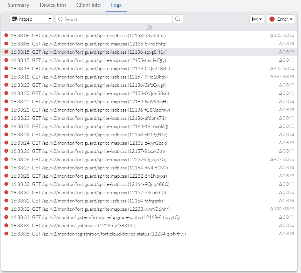Click the Δ 203 KiB memory value
Image resolution: width=301 pixels, height=273 pixels.
[x=279, y=35]
